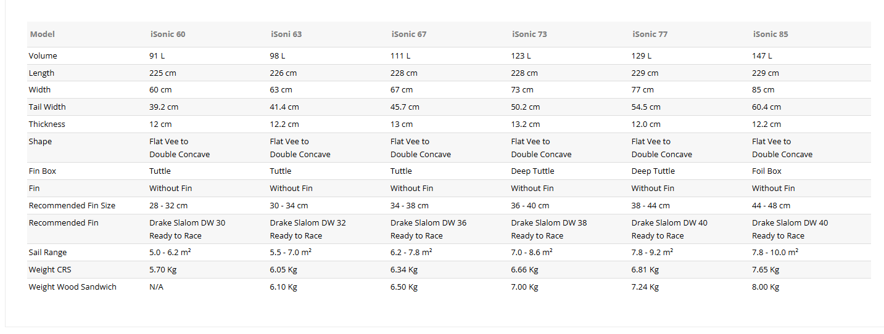Select the Volume row label

pyautogui.click(x=43, y=55)
